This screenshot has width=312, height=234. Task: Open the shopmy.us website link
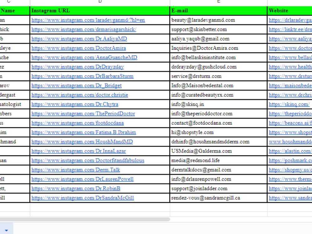(290, 170)
